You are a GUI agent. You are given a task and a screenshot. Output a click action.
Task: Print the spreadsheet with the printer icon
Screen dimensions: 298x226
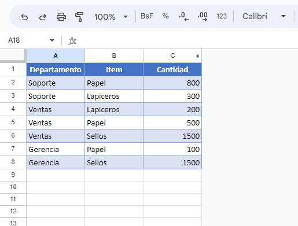coord(61,17)
